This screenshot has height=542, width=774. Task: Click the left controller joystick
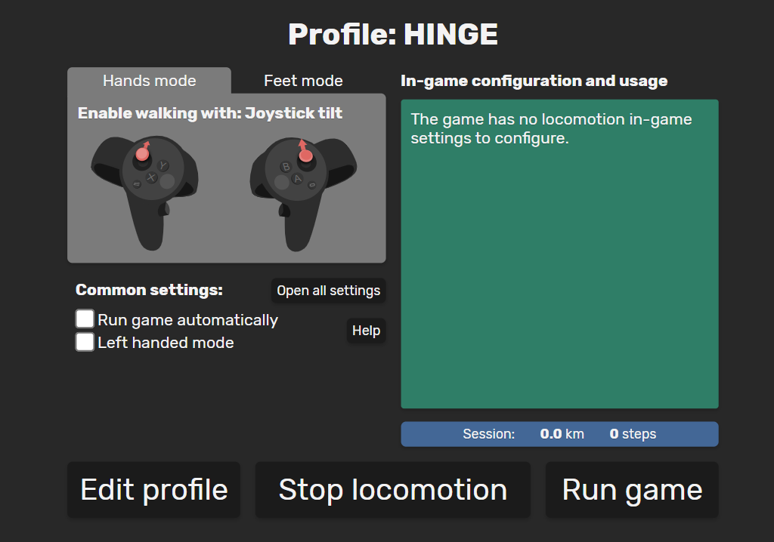pyautogui.click(x=142, y=154)
